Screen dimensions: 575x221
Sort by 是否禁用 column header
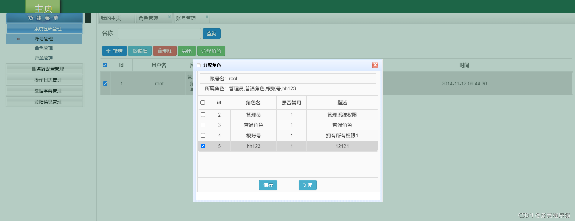(x=292, y=103)
